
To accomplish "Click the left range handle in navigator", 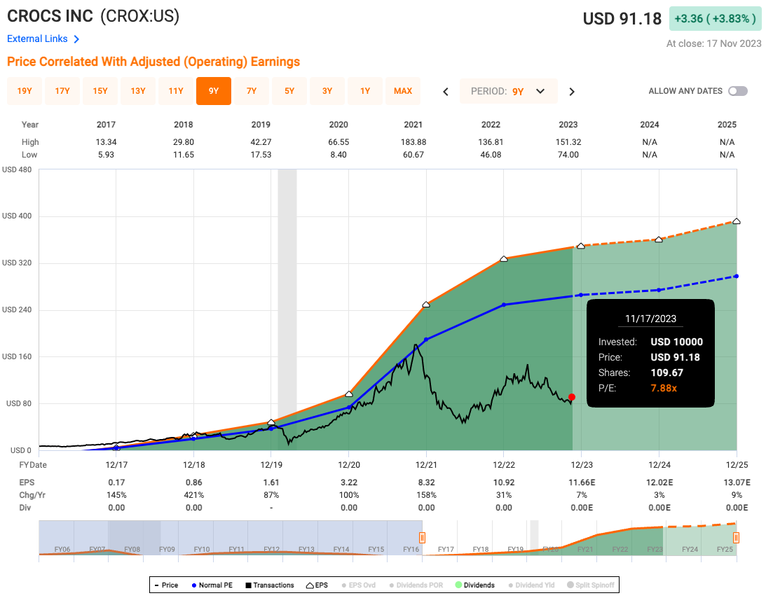I will coord(422,538).
